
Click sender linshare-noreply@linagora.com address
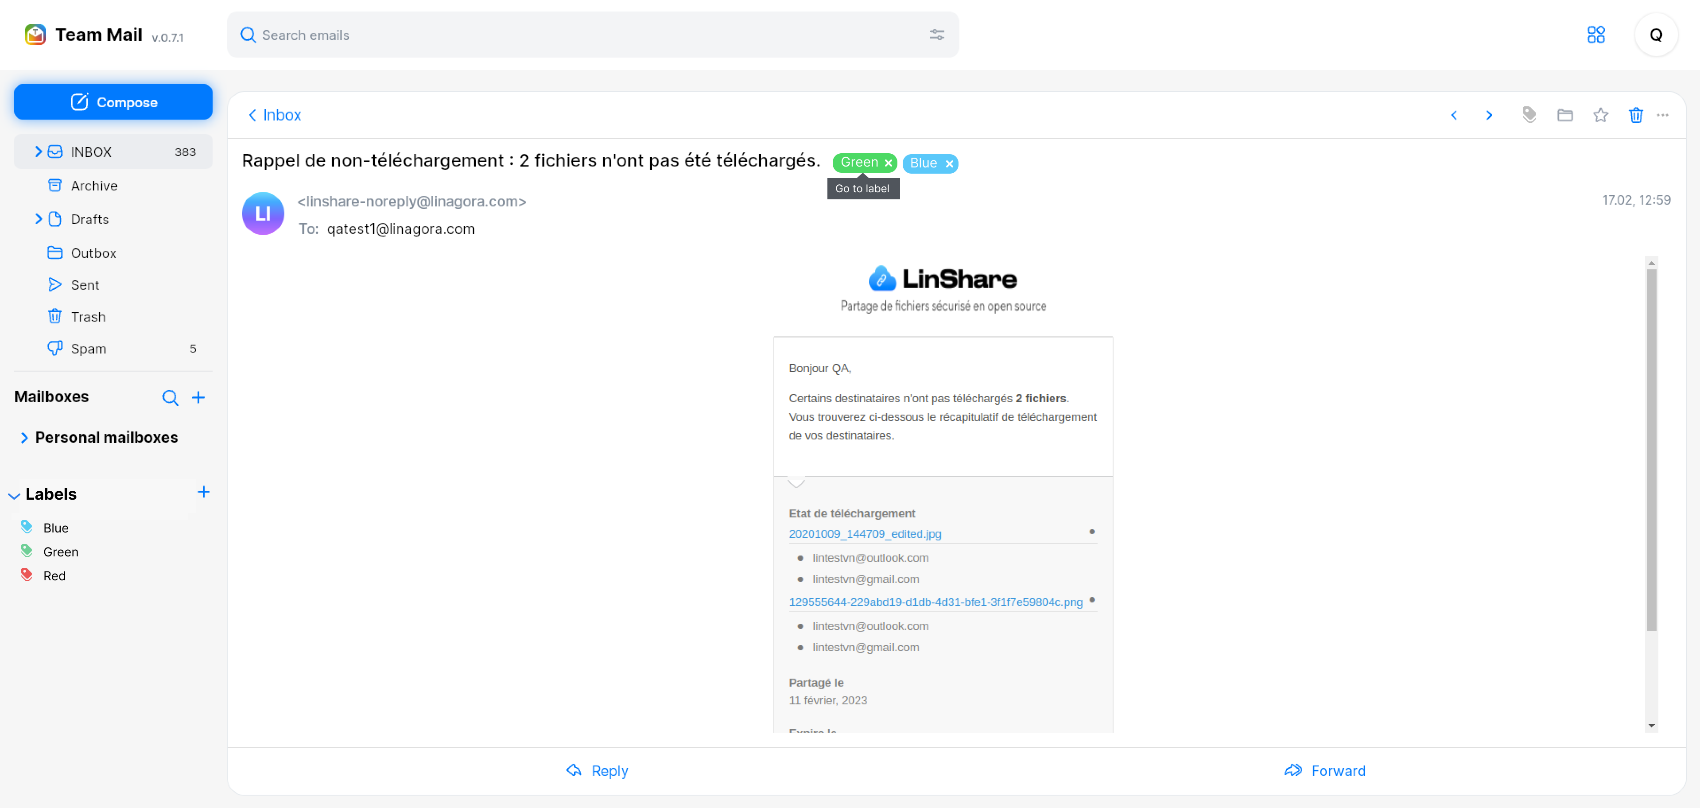coord(412,202)
